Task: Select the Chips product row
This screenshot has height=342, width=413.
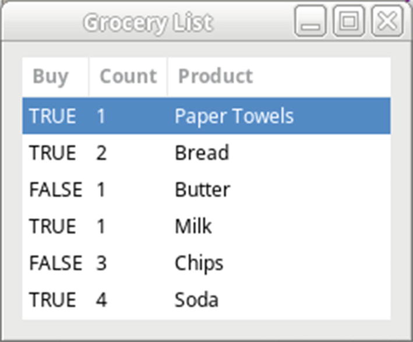Action: point(199,263)
